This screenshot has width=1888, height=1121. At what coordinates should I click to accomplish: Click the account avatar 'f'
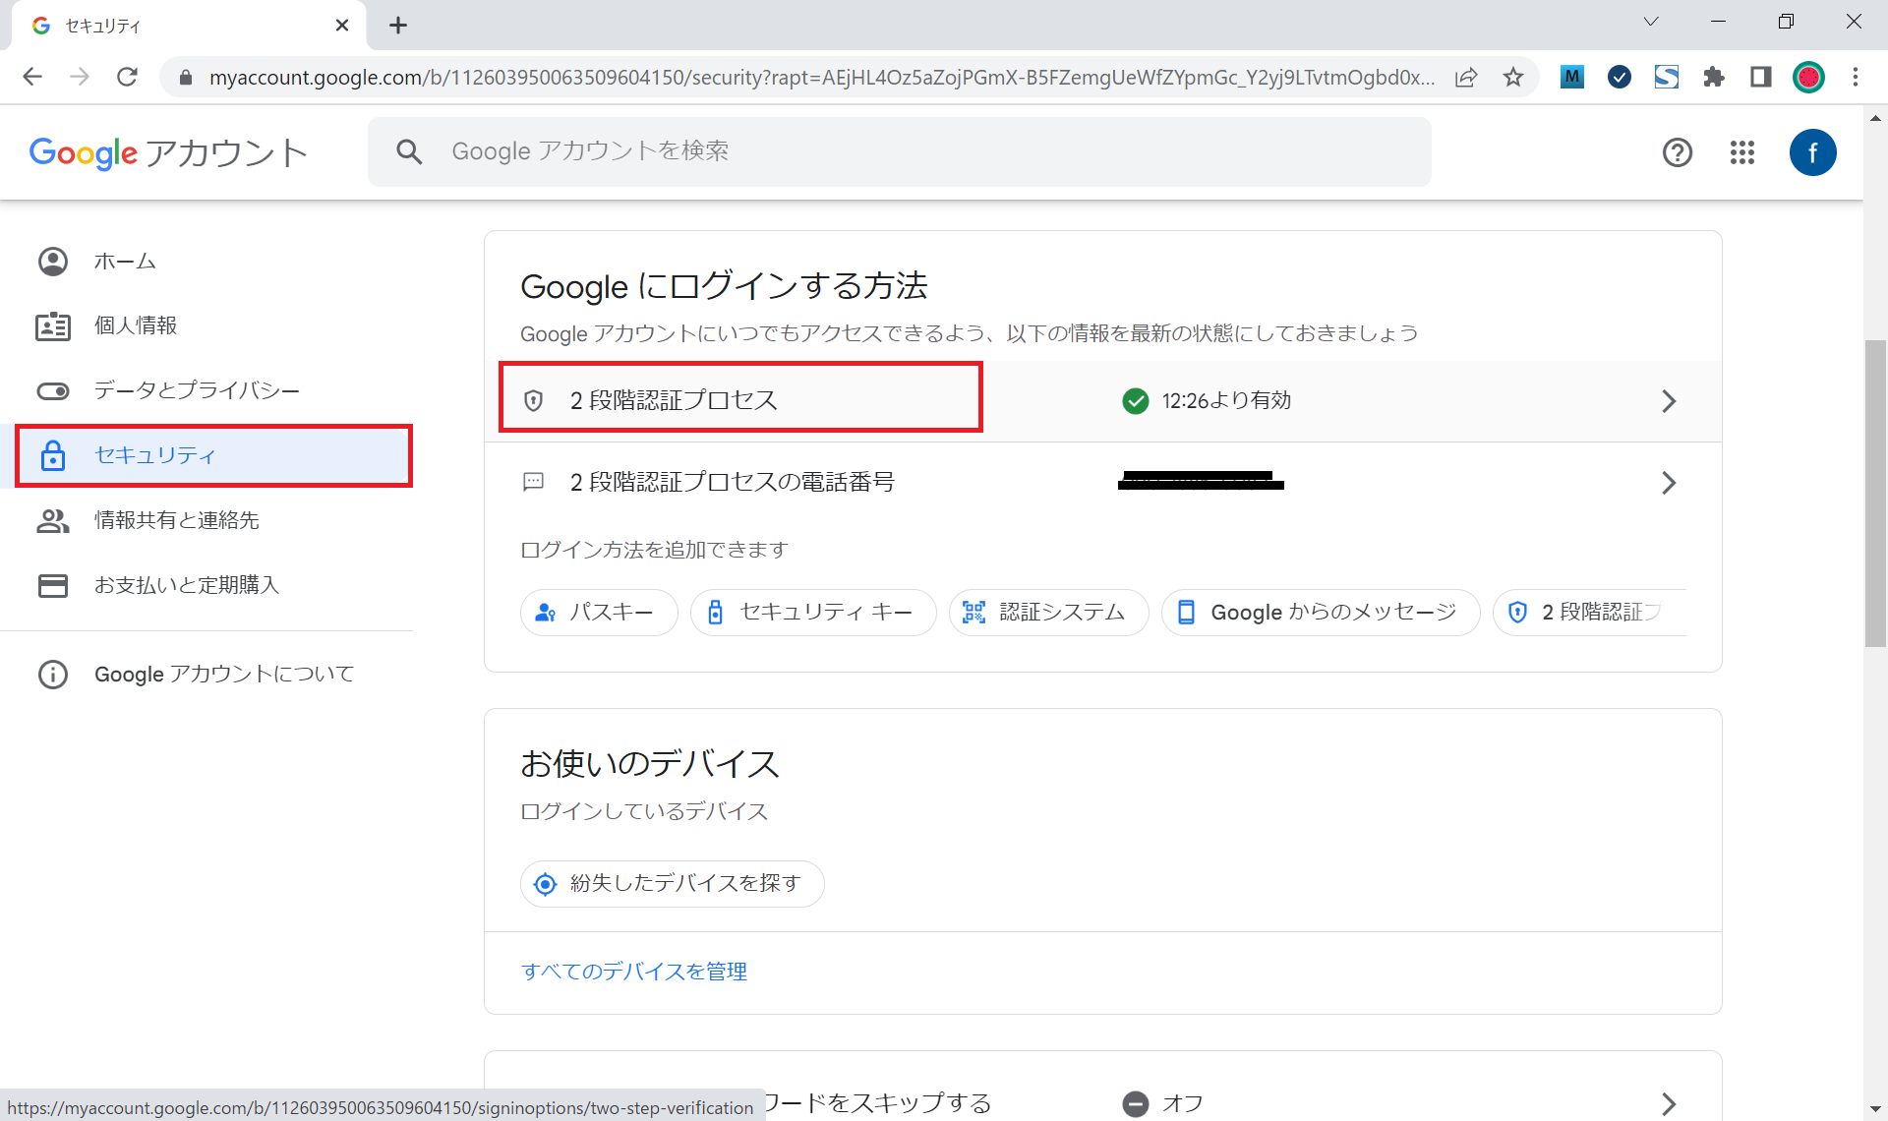pos(1812,152)
